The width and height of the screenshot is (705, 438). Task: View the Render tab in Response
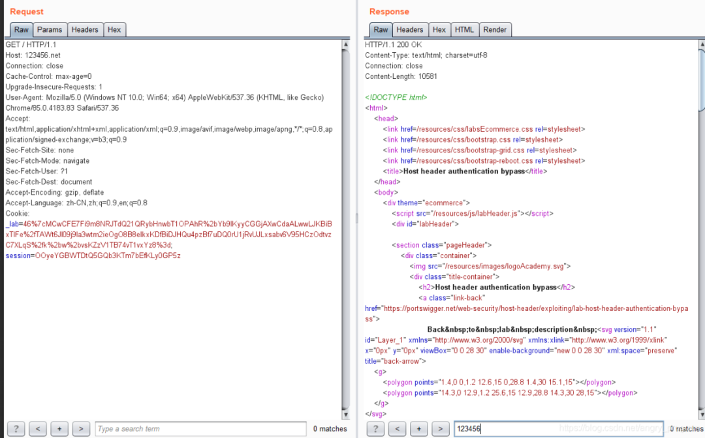495,30
